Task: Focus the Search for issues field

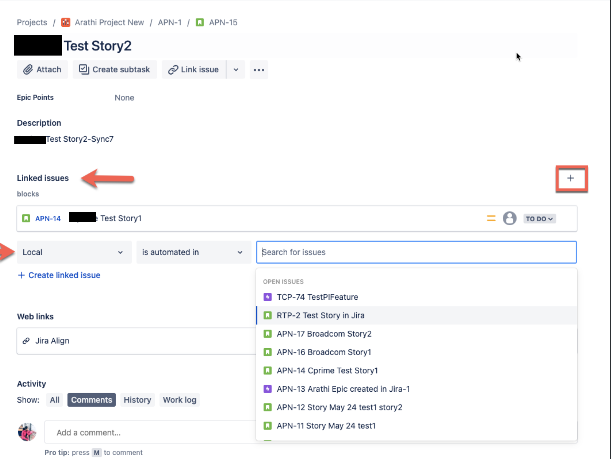Action: click(x=416, y=252)
